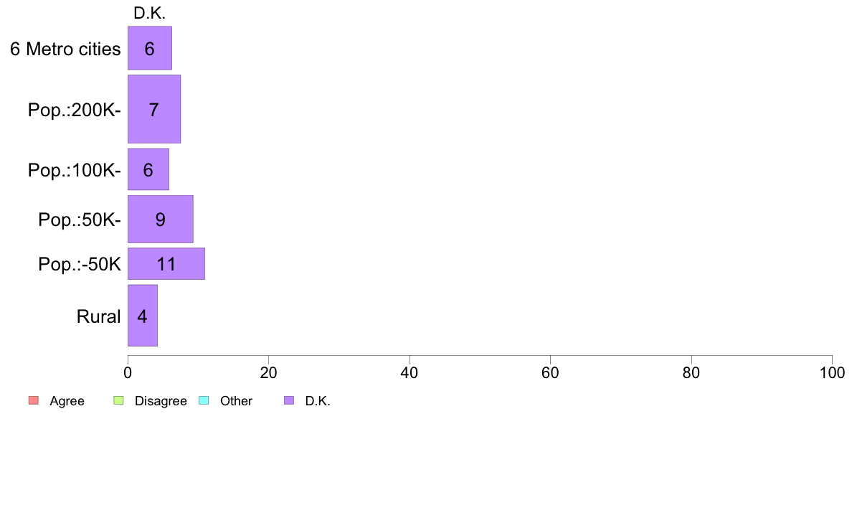The height and width of the screenshot is (528, 852).
Task: Click the Pop.:100K- bar showing 6
Action: coord(148,169)
